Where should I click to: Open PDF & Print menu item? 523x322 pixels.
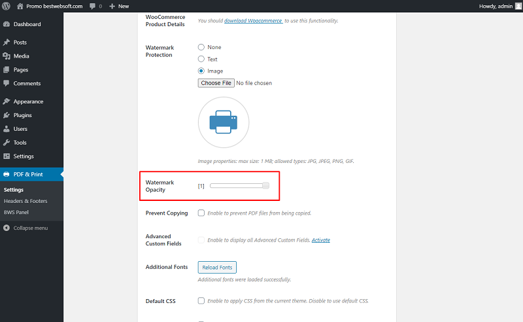coord(31,174)
